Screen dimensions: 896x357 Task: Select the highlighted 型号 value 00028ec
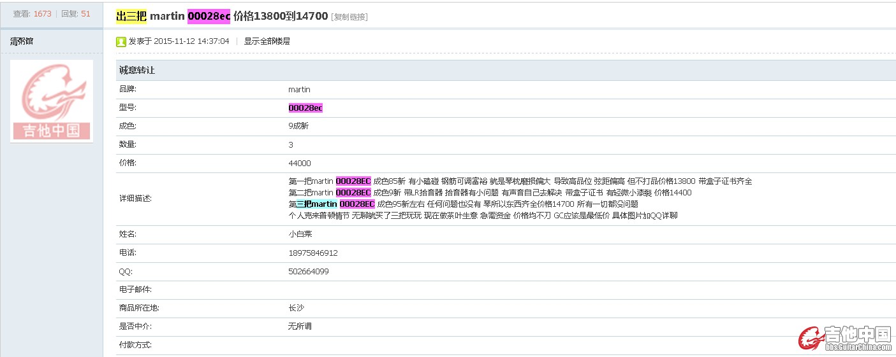[x=305, y=108]
